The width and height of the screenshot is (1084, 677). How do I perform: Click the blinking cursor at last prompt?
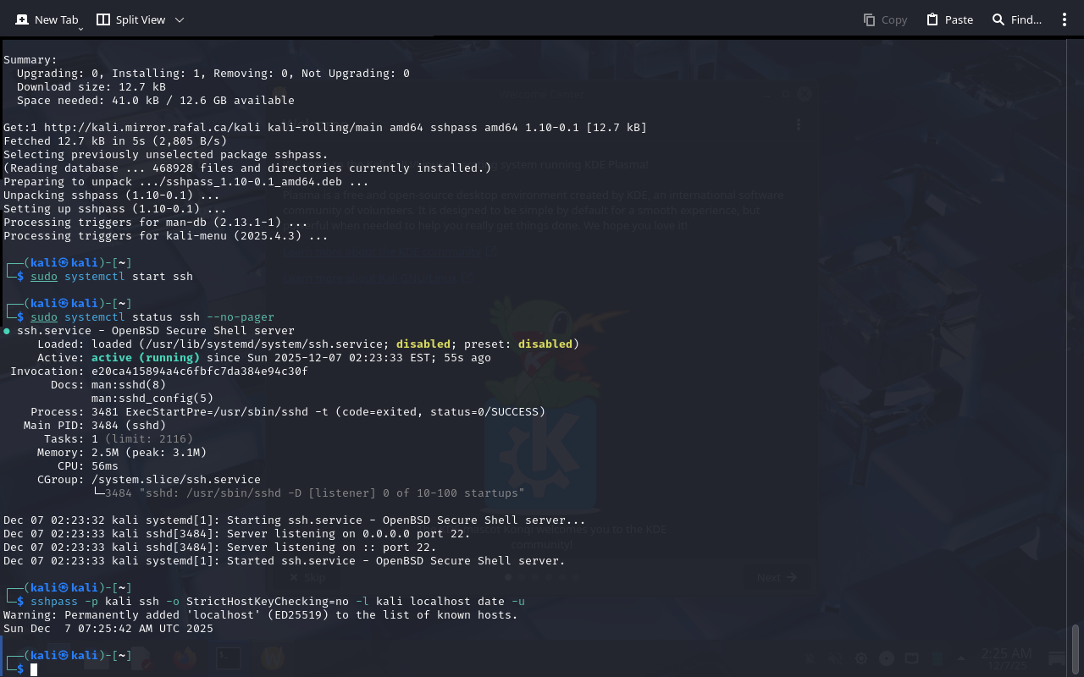(x=34, y=669)
